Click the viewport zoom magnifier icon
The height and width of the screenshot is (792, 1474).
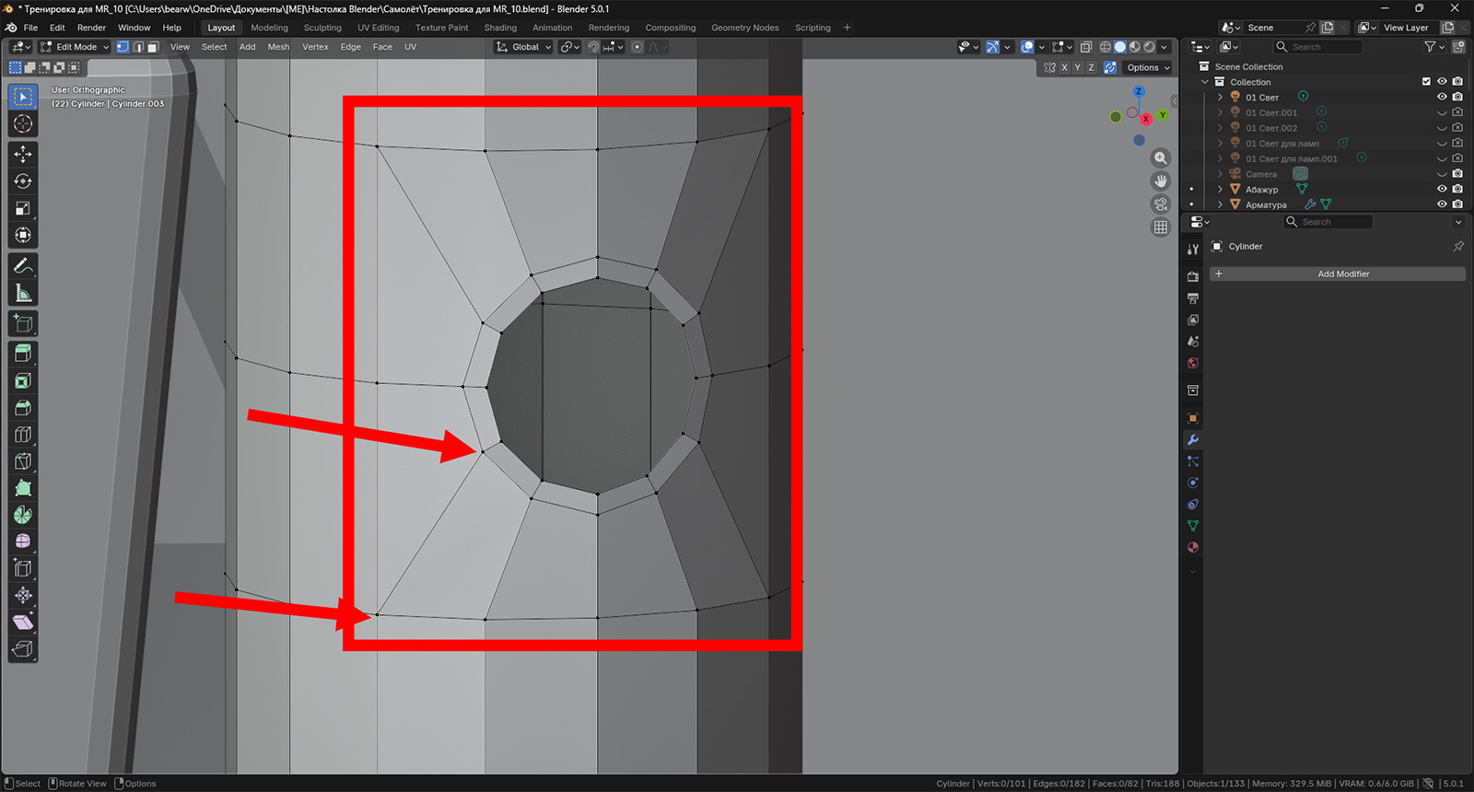coord(1161,158)
